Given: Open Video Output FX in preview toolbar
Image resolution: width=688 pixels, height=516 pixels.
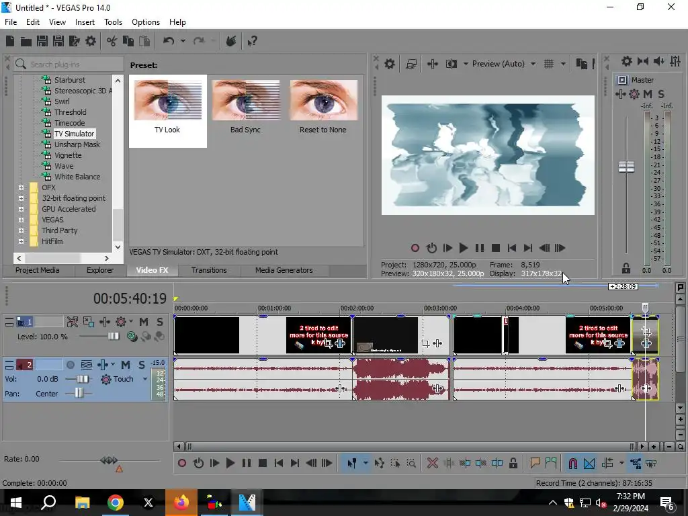Looking at the screenshot, I should pyautogui.click(x=432, y=64).
